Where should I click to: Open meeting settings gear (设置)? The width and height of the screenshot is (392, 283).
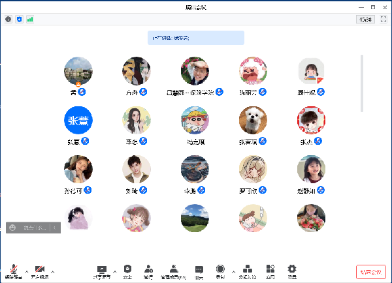pos(292,271)
